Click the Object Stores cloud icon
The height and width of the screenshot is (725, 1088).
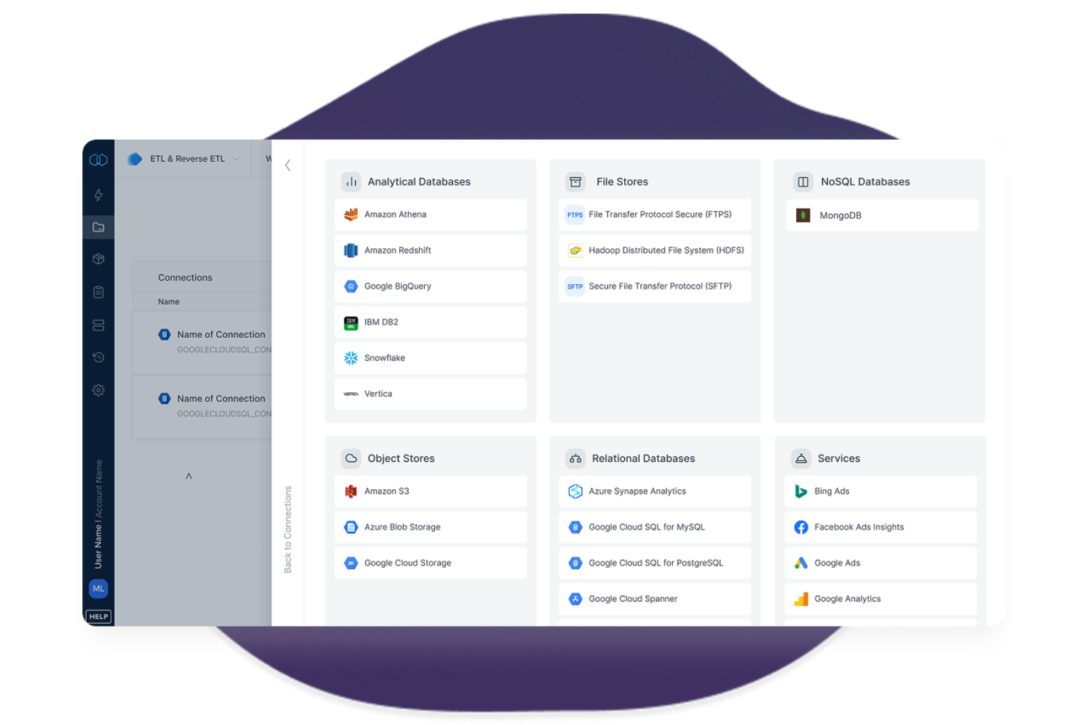[351, 458]
